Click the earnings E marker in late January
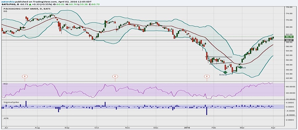The width and height of the screenshot is (298, 130). (207, 76)
